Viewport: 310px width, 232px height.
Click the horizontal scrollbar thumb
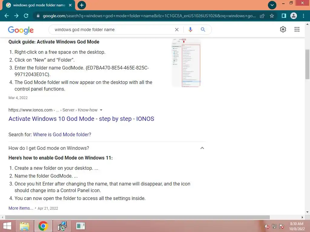pyautogui.click(x=137, y=217)
